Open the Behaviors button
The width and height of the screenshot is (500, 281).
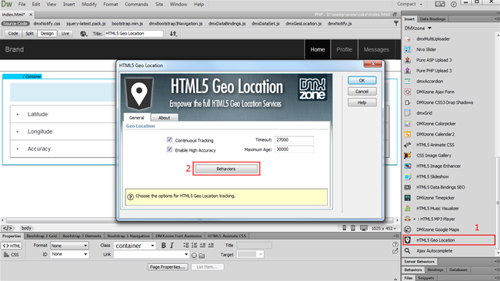[x=226, y=169]
